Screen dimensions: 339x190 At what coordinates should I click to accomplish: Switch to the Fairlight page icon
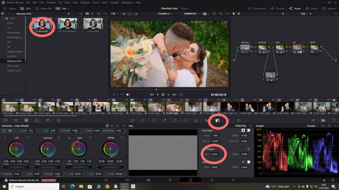coord(212,180)
